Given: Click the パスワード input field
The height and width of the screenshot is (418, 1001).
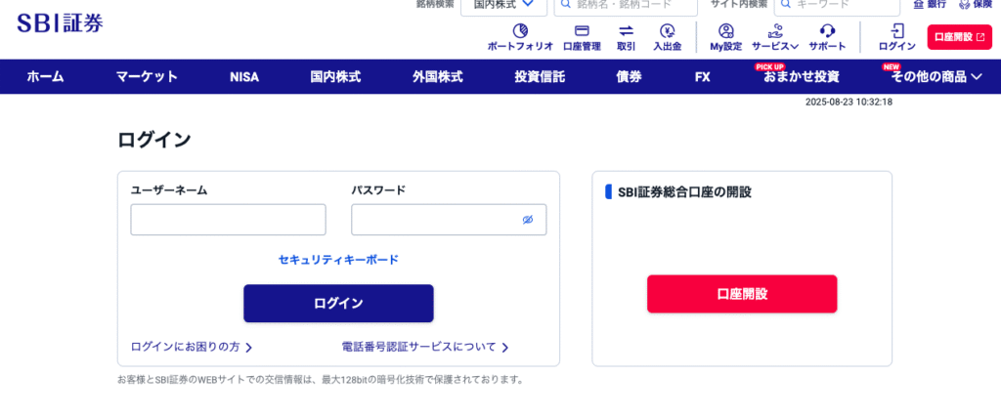Looking at the screenshot, I should (449, 220).
